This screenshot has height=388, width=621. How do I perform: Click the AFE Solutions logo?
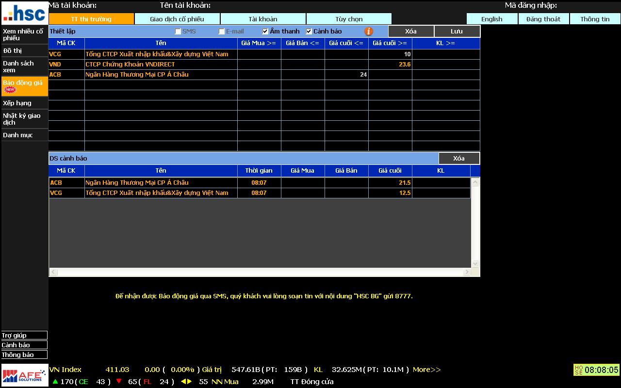[x=25, y=375]
